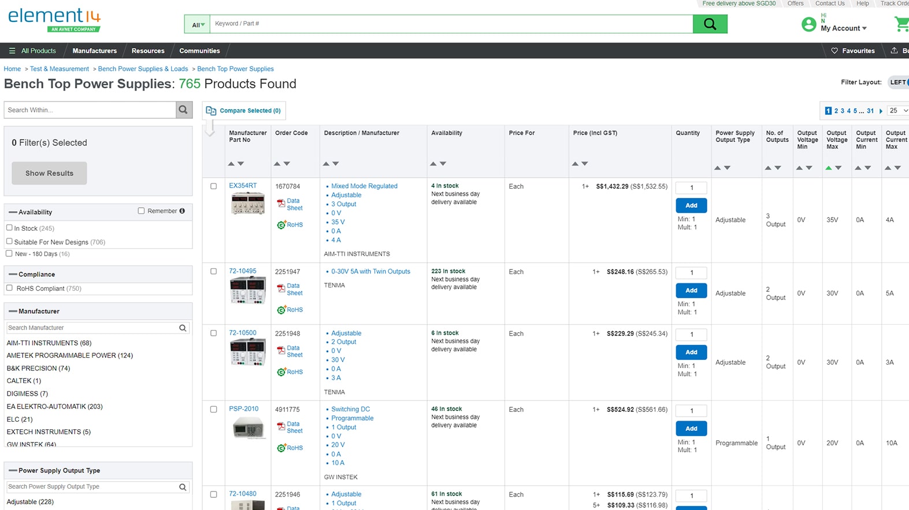909x510 pixels.
Task: Sort Output Voltage Max ascending
Action: click(829, 168)
